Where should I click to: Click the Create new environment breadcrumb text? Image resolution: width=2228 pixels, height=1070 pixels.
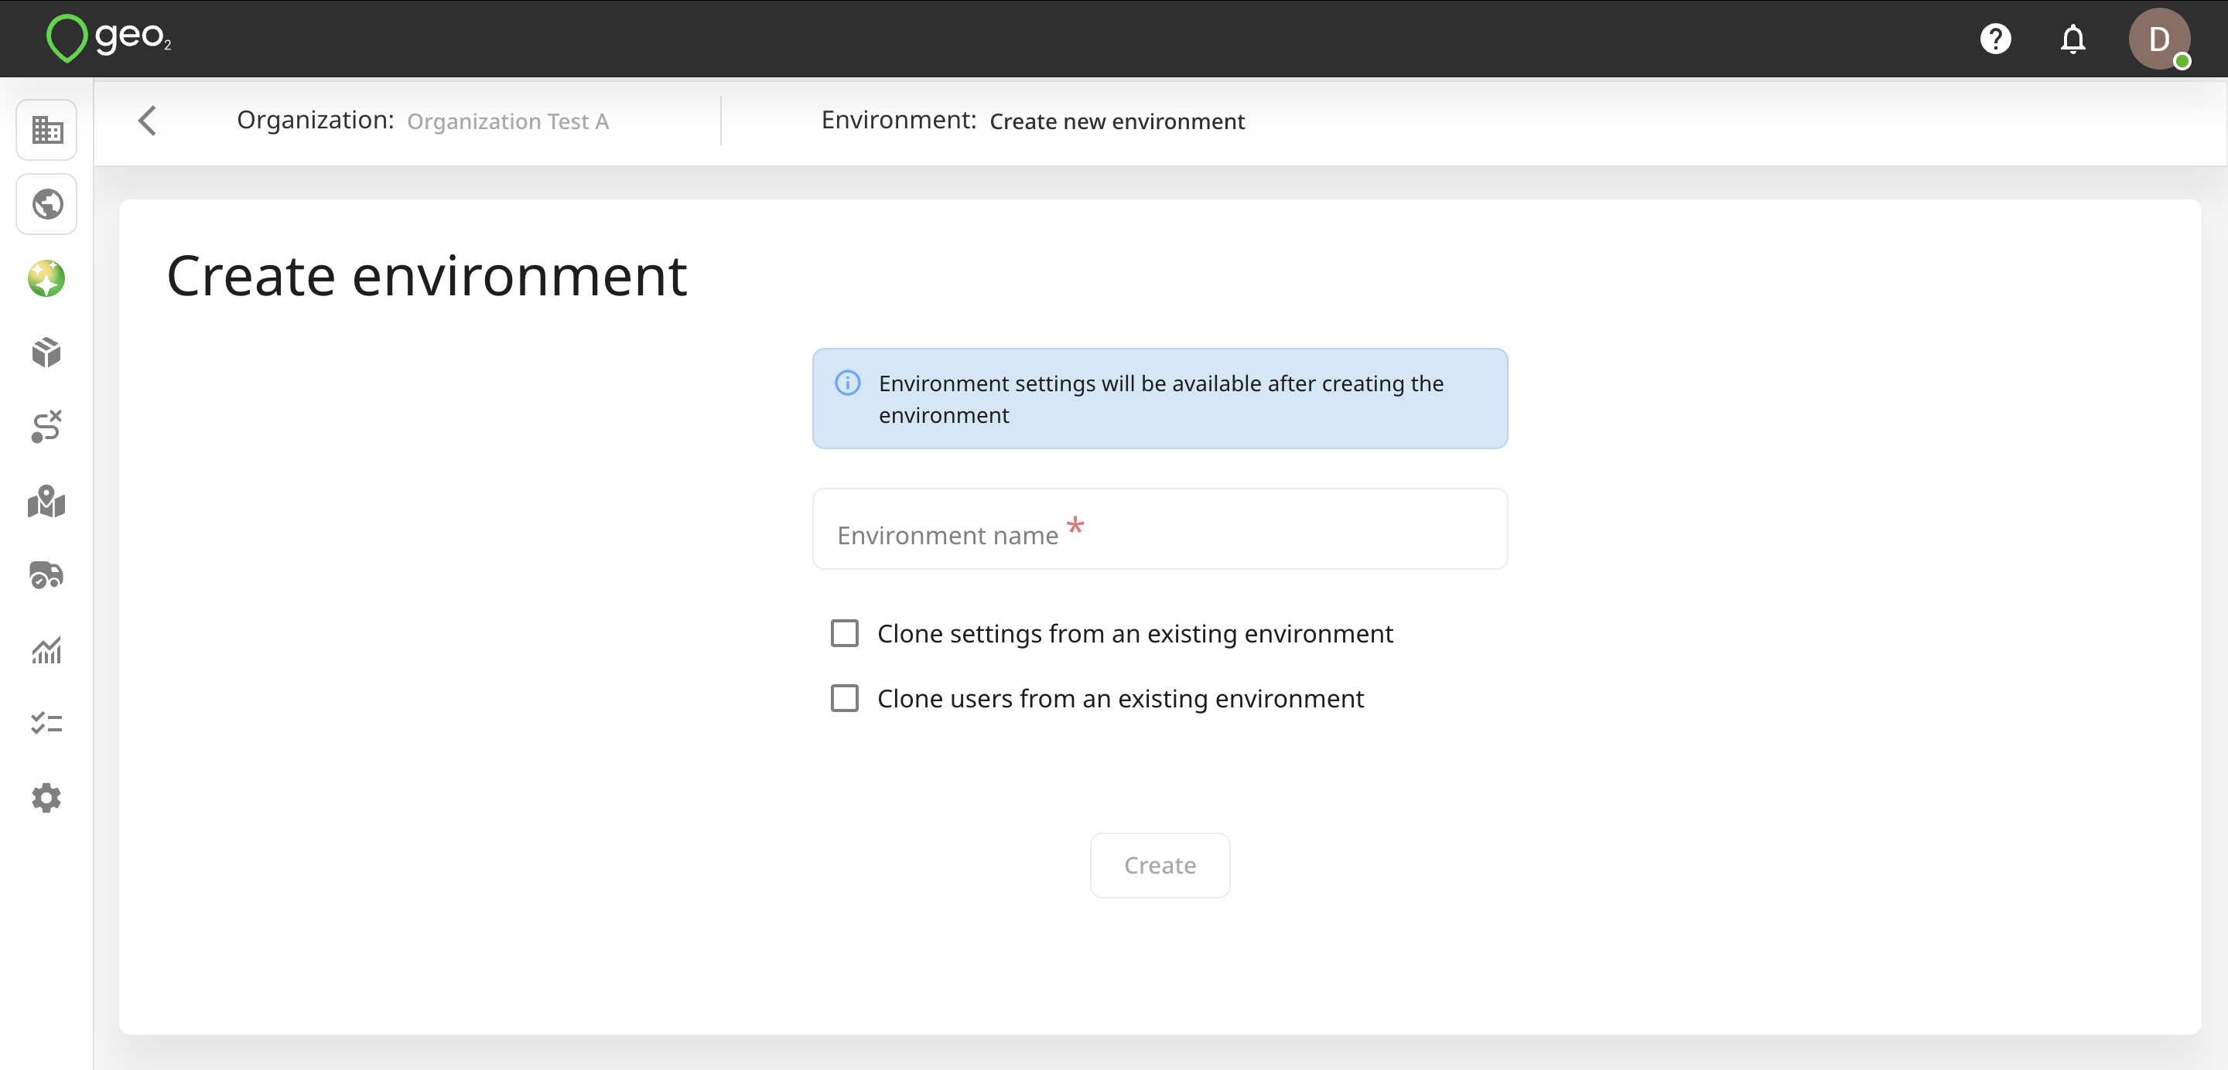pos(1116,122)
